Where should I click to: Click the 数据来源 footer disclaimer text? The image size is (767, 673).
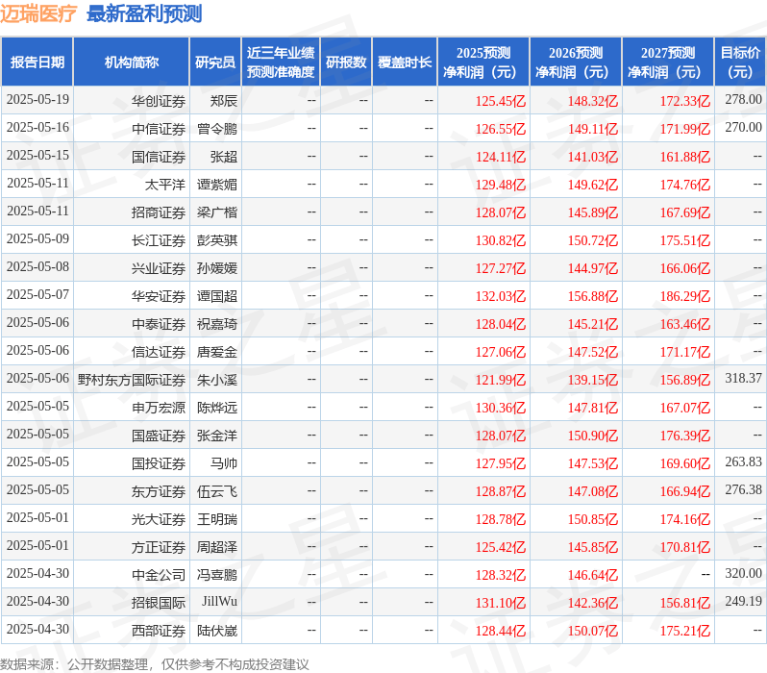pos(155,664)
